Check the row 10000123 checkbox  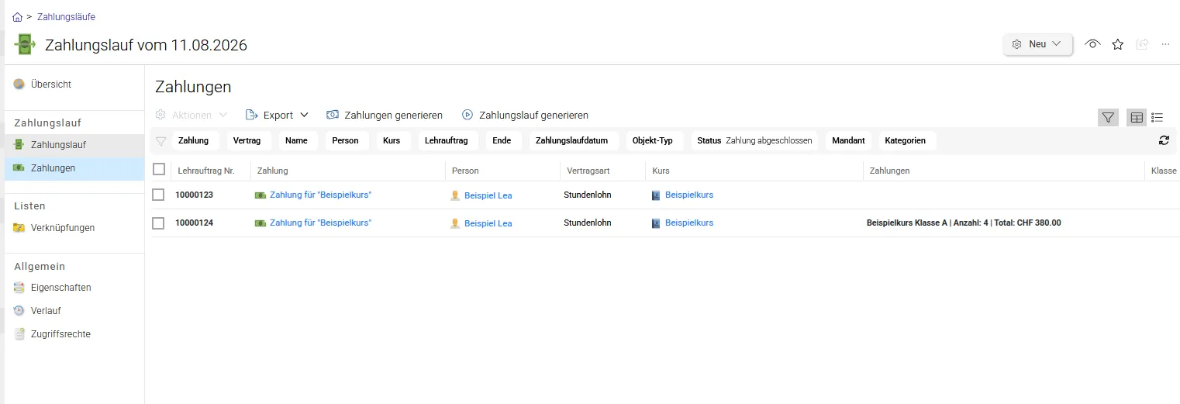click(158, 195)
